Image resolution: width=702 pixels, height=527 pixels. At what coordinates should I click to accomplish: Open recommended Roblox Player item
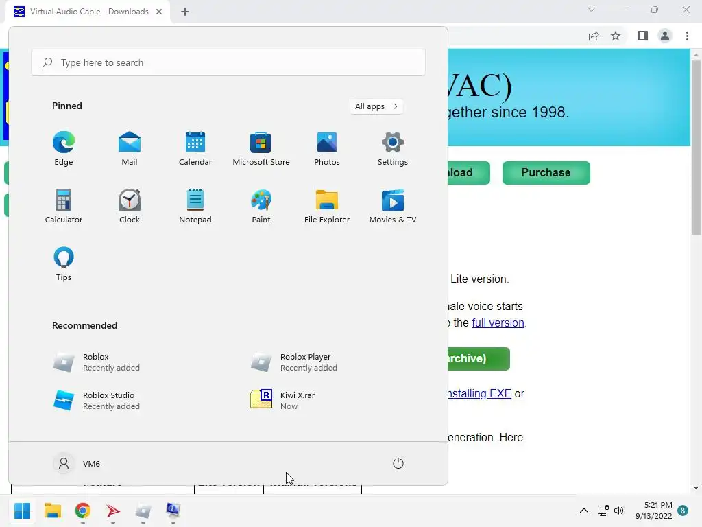(293, 362)
